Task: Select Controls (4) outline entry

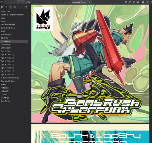Action: click(x=6, y=48)
